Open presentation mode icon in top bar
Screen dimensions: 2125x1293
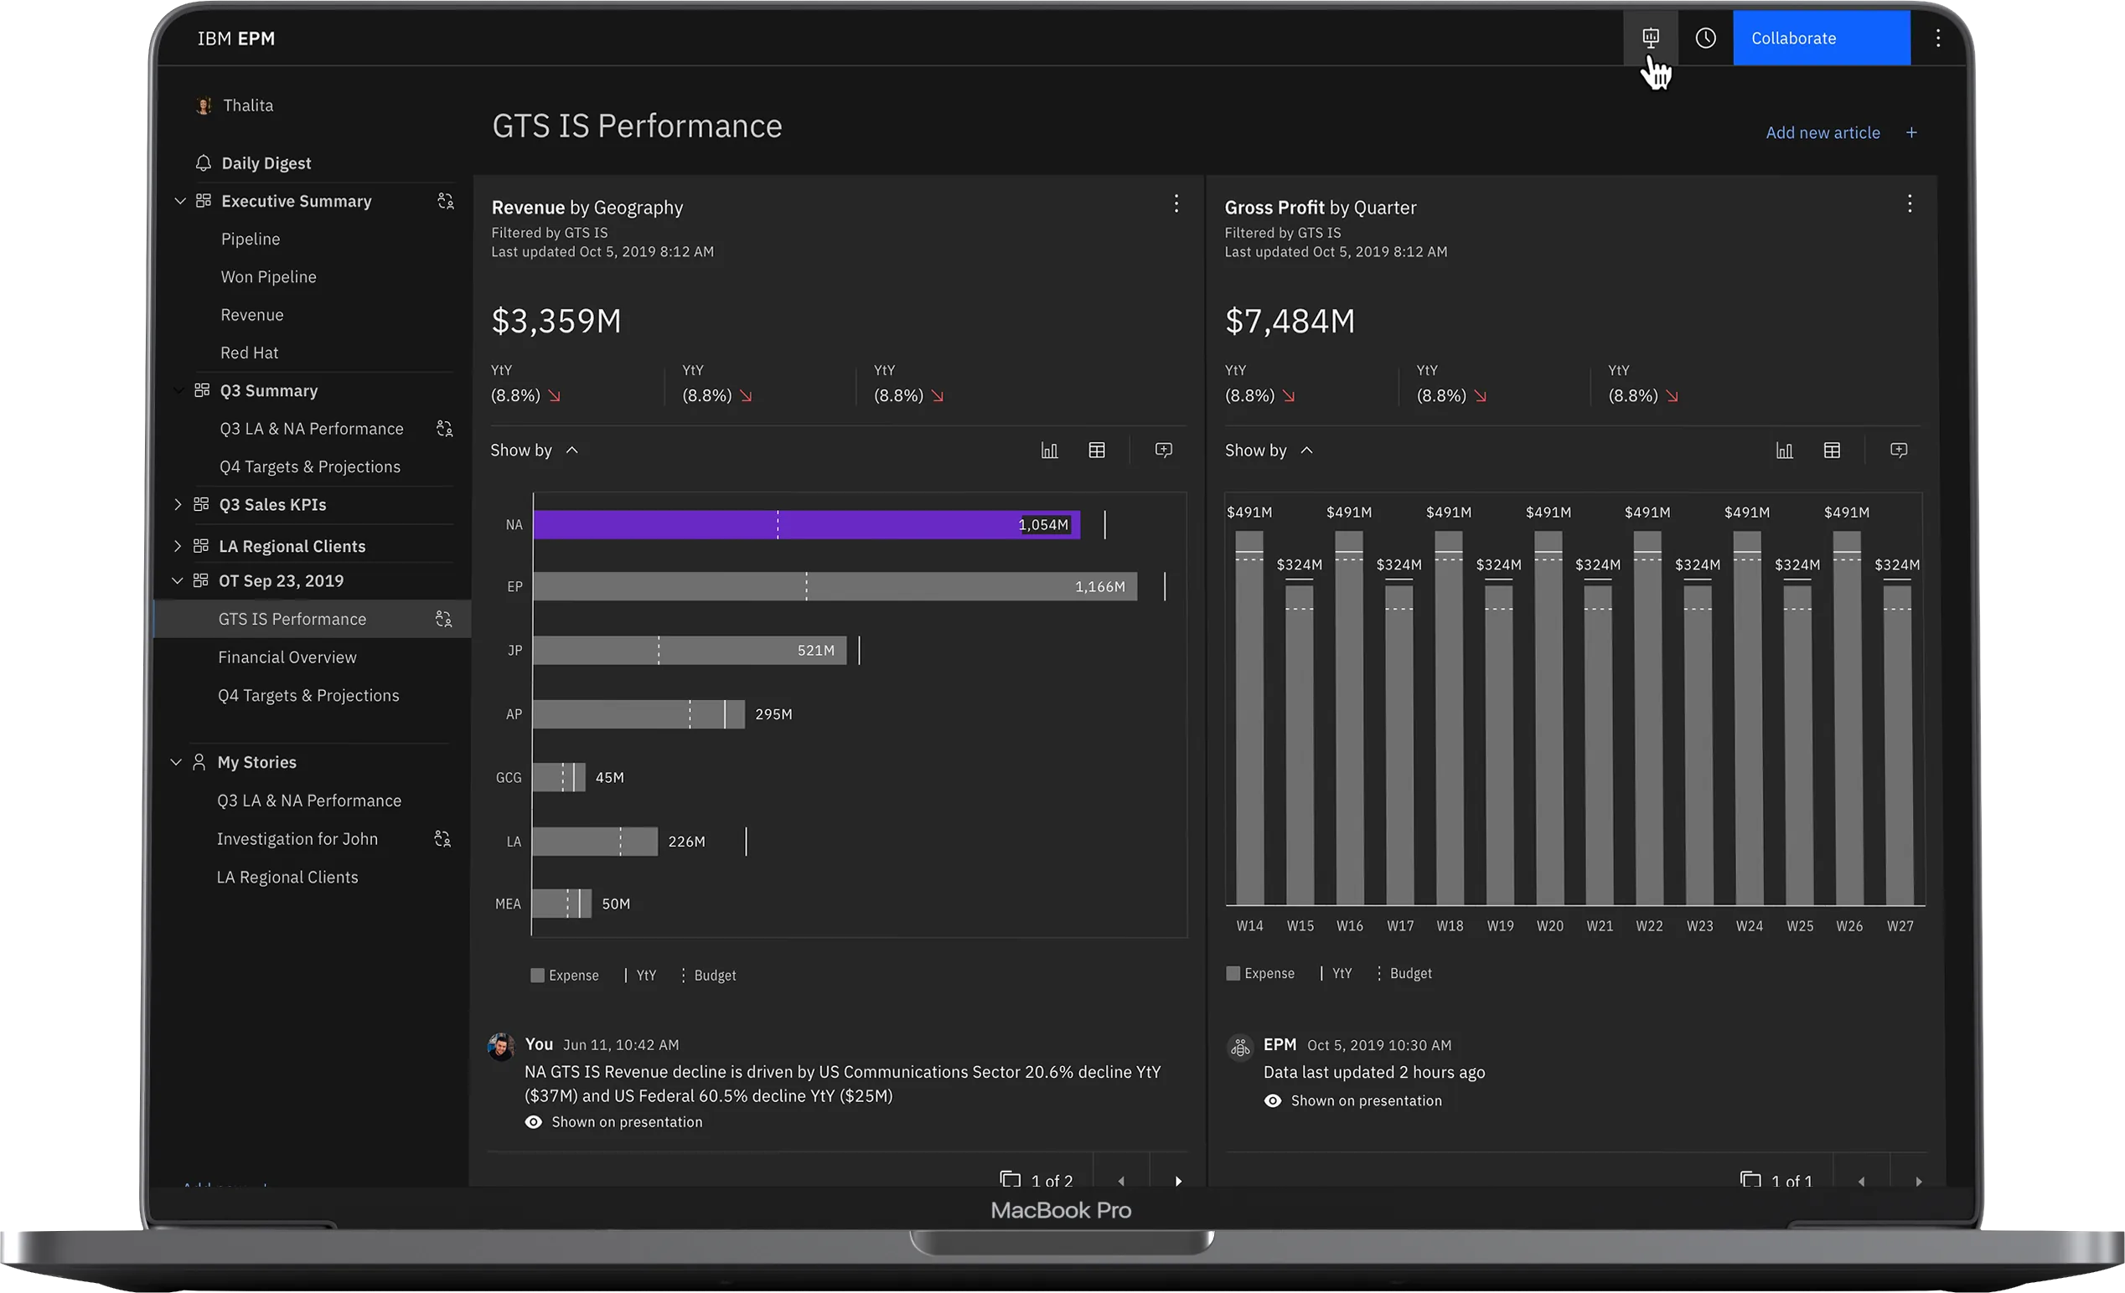pyautogui.click(x=1650, y=38)
